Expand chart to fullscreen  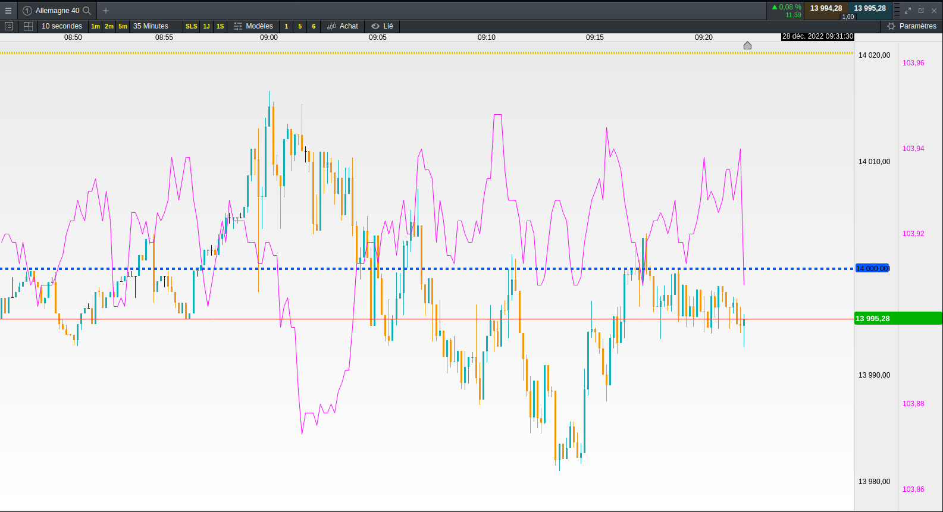tap(908, 11)
